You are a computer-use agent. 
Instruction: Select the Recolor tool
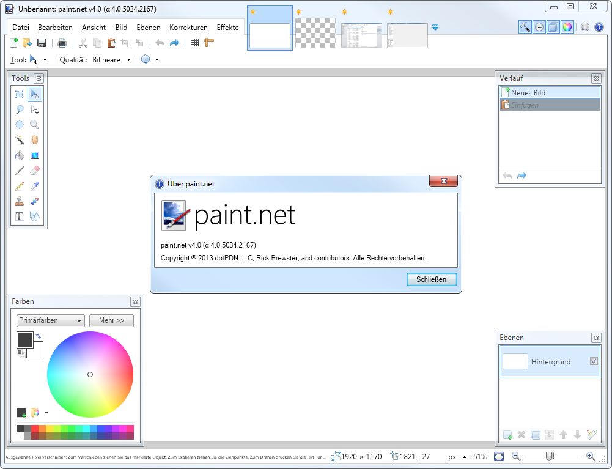click(x=35, y=201)
